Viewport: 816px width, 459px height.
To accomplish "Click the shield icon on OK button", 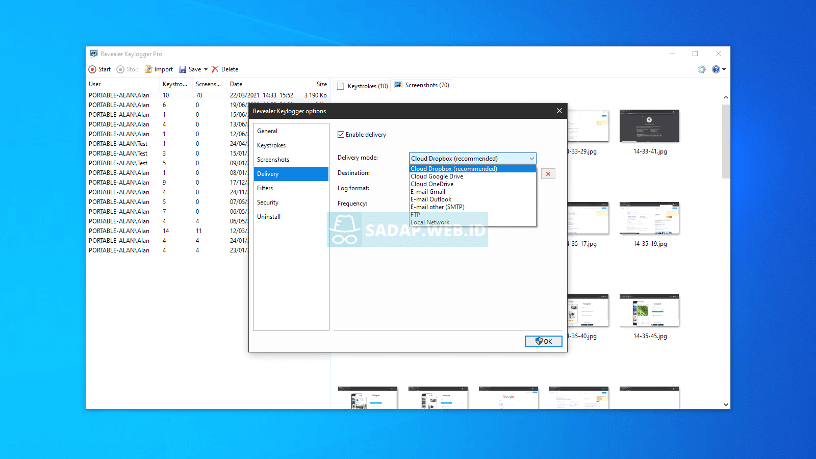I will pyautogui.click(x=539, y=341).
